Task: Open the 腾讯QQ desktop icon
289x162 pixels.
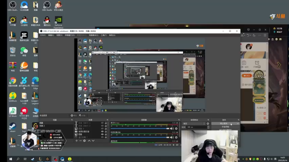Action: pyautogui.click(x=47, y=21)
